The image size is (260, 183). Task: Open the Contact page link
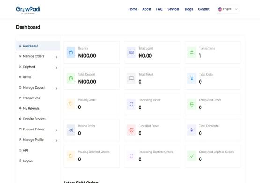tap(204, 9)
